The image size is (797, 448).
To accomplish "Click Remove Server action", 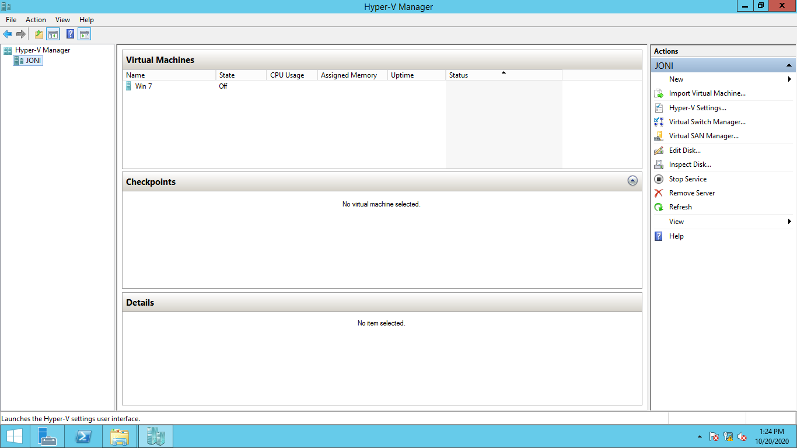I will (x=692, y=193).
